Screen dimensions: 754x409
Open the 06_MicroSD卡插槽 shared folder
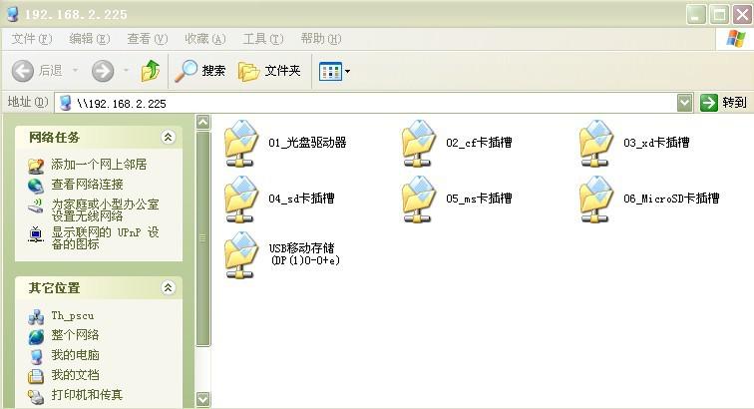click(597, 199)
